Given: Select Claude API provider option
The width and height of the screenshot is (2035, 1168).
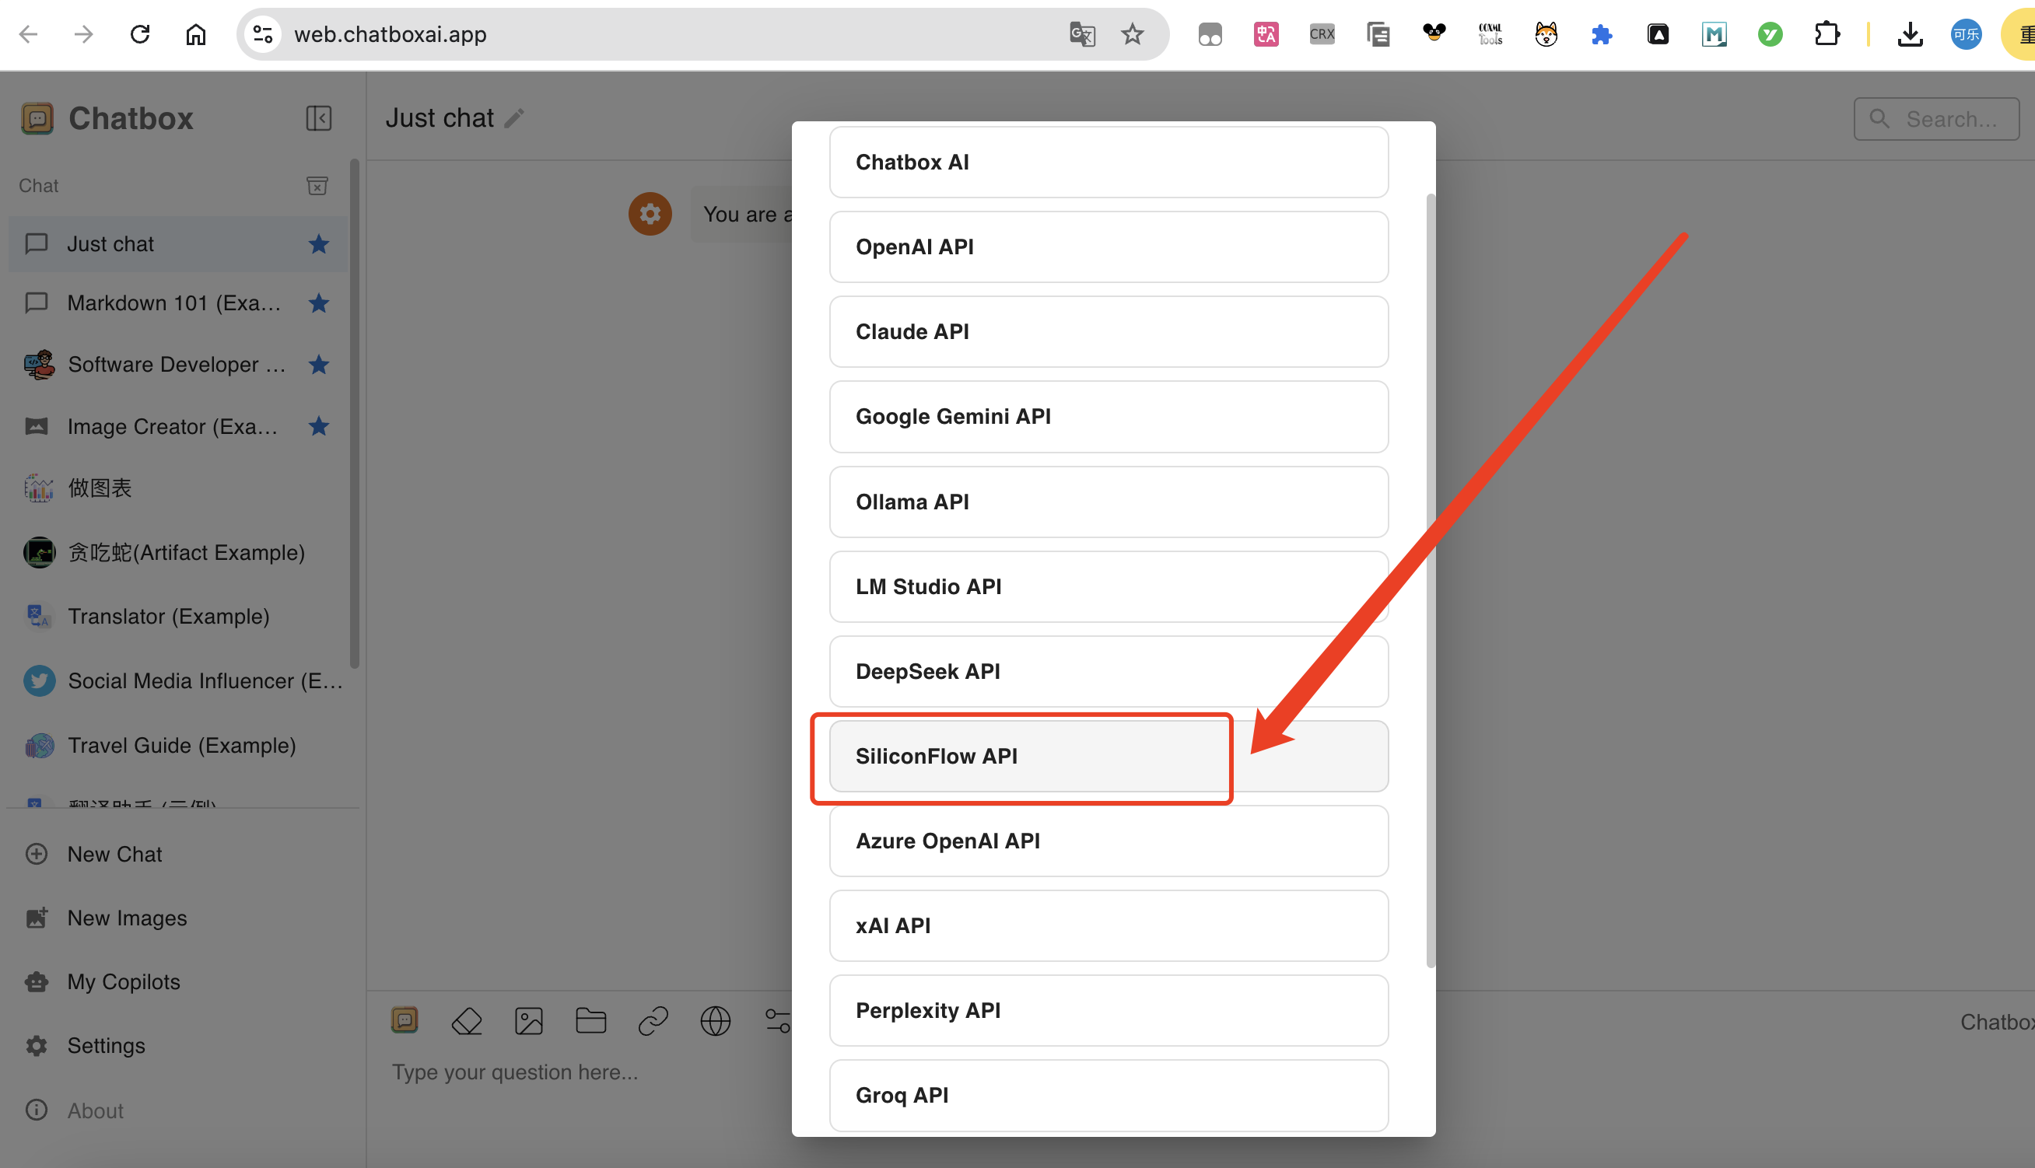Looking at the screenshot, I should point(1109,332).
